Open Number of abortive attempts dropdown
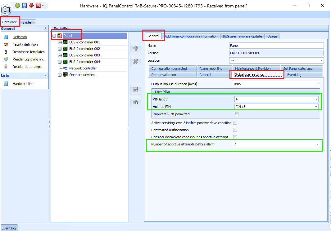331x231 pixels. tap(317, 144)
